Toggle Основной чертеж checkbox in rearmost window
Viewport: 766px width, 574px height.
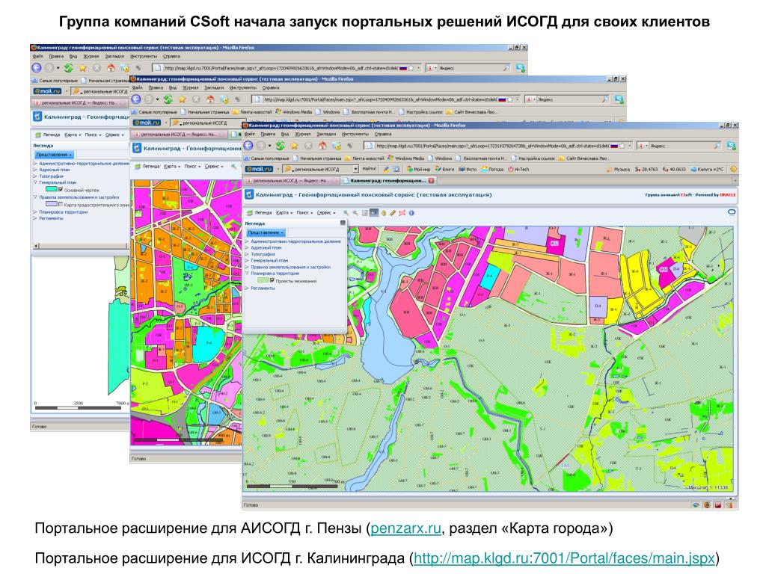point(61,189)
